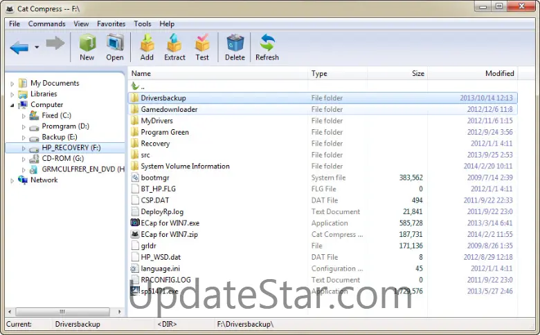
Task: Select the ECap for WIN7.exe icon
Action: tap(135, 222)
